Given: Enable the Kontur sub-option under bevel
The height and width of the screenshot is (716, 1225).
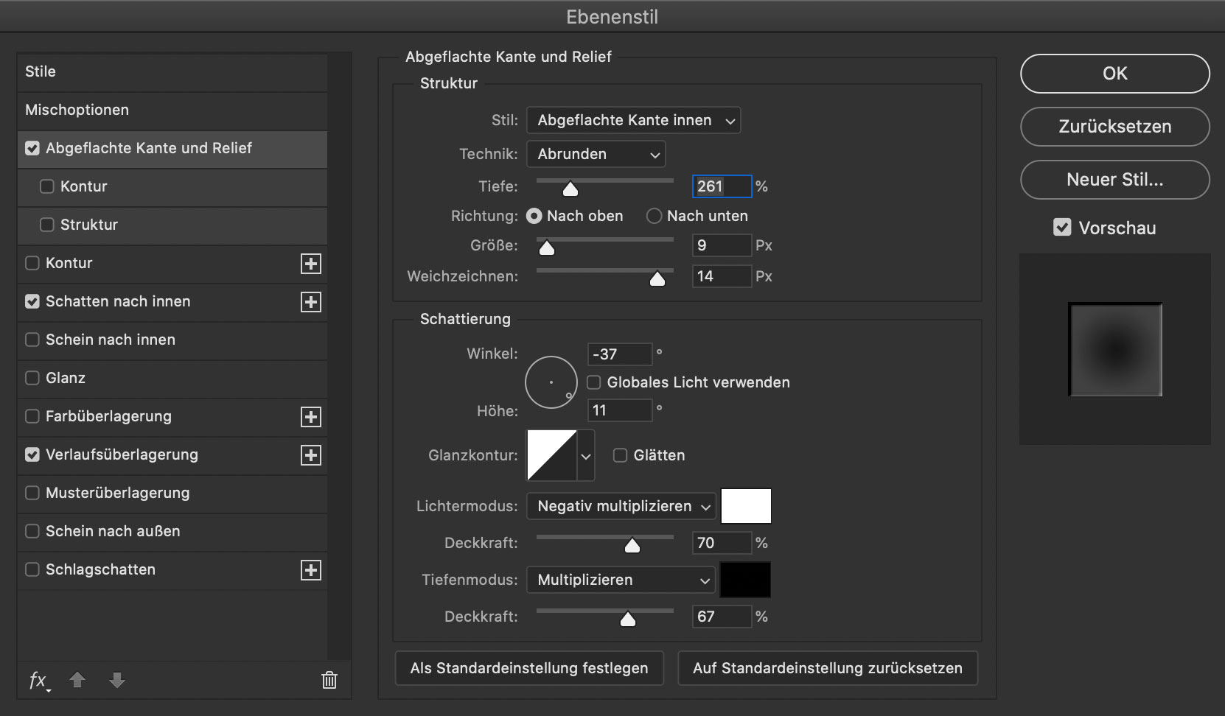Looking at the screenshot, I should (47, 186).
